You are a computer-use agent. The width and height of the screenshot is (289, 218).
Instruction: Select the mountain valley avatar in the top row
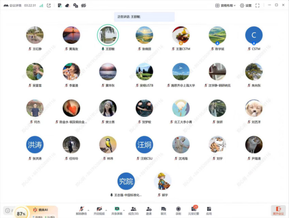point(144,35)
